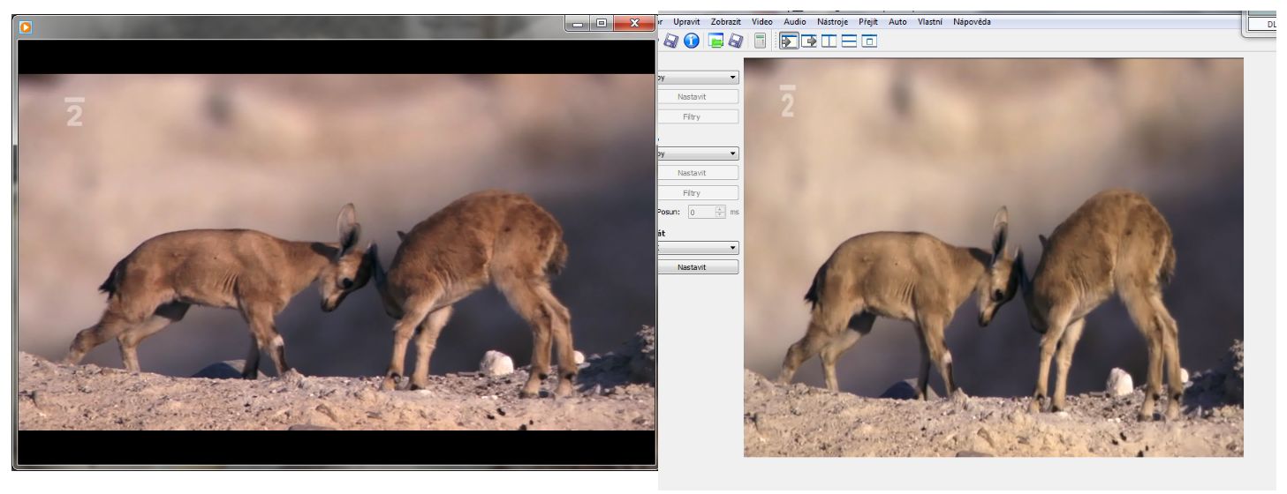Viewport: 1287px width, 494px height.
Task: Select the separate window preview icon
Action: [x=869, y=41]
